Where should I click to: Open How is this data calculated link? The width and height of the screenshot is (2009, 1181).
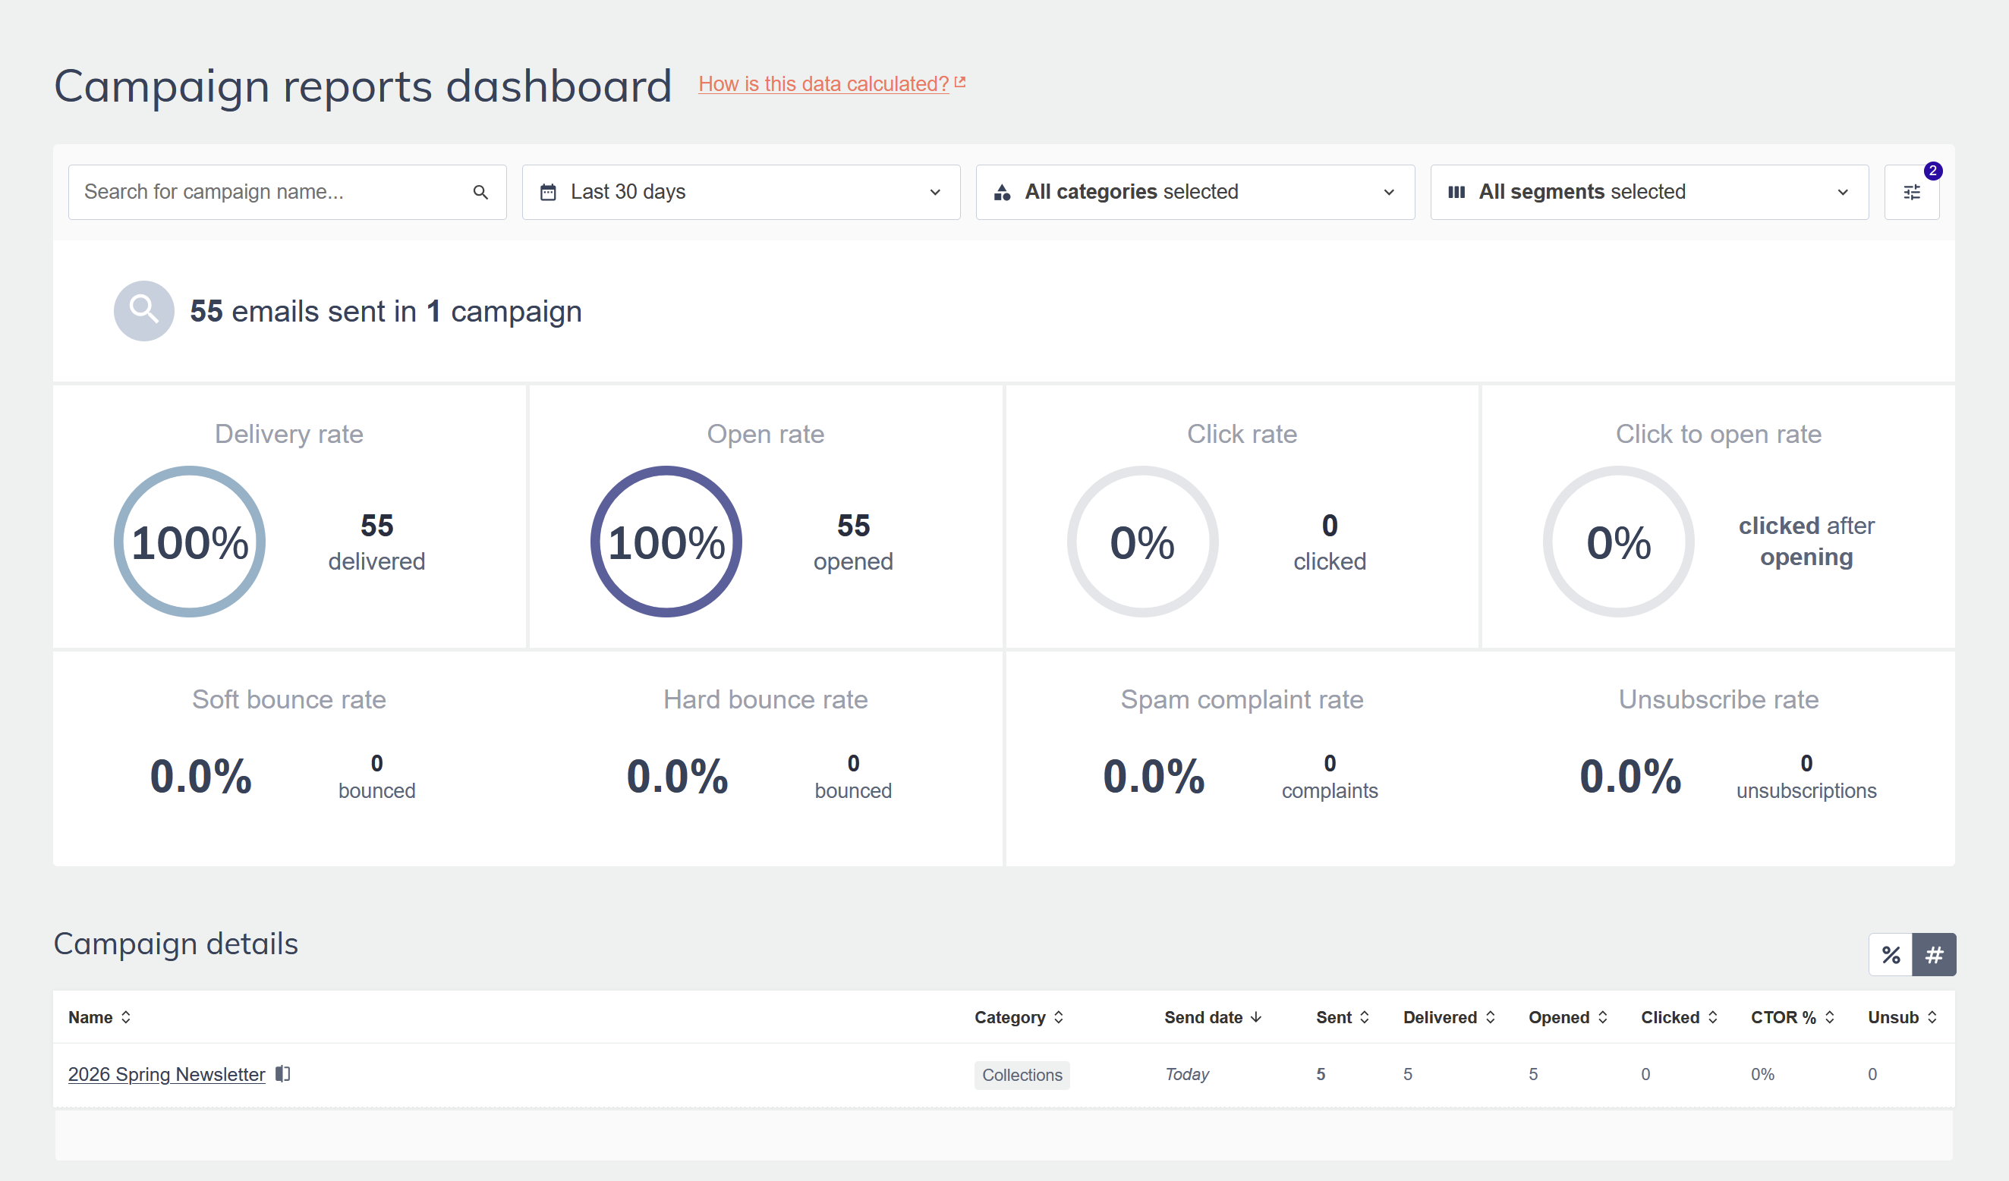pyautogui.click(x=823, y=83)
